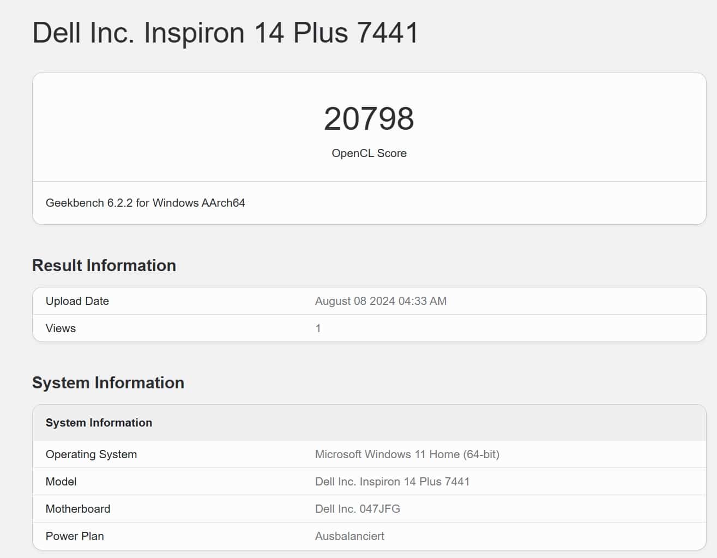The height and width of the screenshot is (558, 717).
Task: Click the Motherboard row label
Action: click(x=78, y=509)
